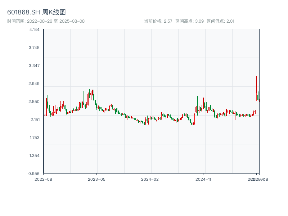Click the x-axis label 2022-08

point(43,179)
